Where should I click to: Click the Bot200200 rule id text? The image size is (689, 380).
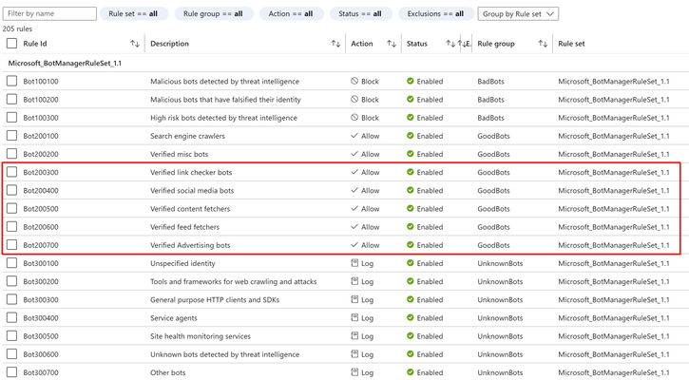[x=41, y=154]
